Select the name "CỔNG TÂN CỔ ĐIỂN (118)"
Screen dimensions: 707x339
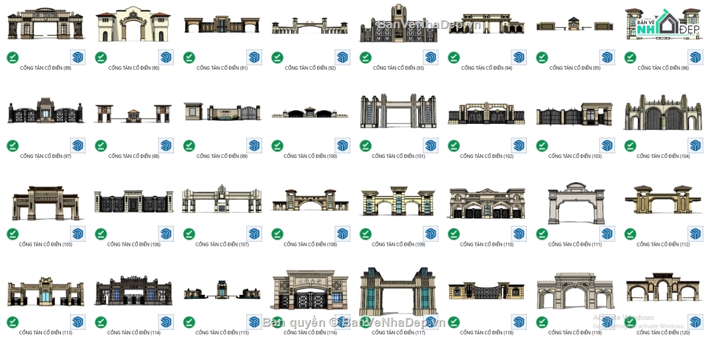[487, 333]
